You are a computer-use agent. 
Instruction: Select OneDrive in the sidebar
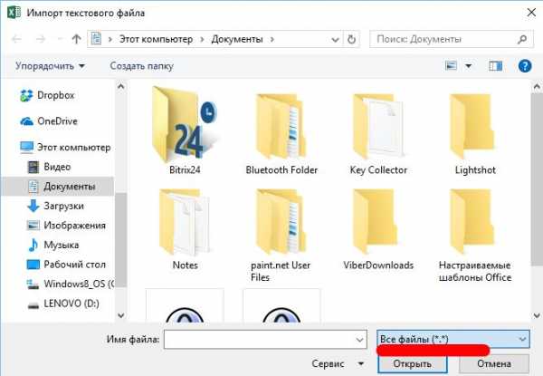coord(57,121)
